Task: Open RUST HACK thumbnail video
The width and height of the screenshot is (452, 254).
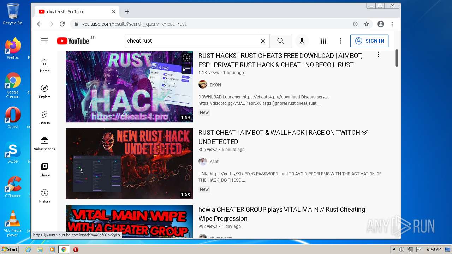Action: click(129, 87)
